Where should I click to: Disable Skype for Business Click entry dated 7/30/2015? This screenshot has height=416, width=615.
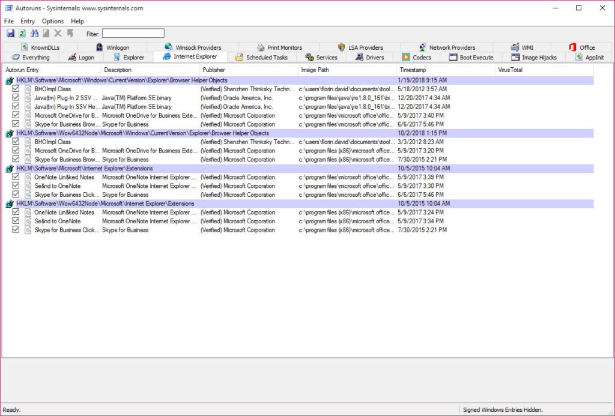16,229
